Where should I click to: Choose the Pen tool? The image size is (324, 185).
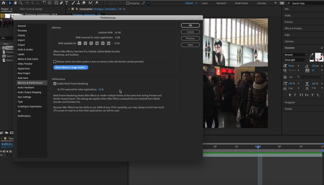click(x=61, y=3)
